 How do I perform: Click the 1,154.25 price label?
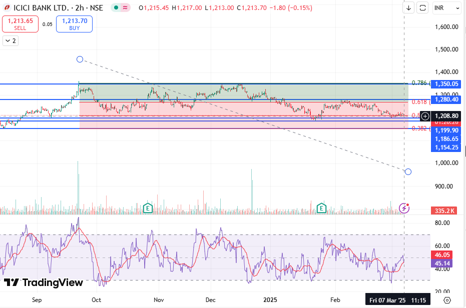[446, 147]
